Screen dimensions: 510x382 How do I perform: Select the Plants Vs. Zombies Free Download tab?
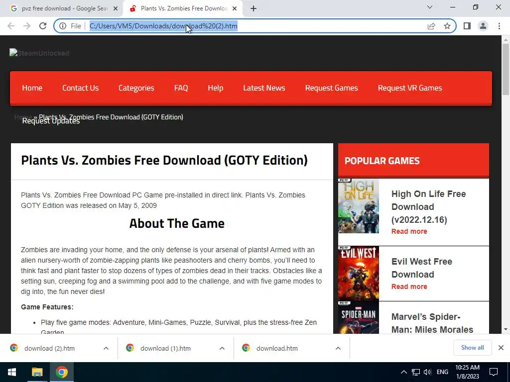click(183, 9)
